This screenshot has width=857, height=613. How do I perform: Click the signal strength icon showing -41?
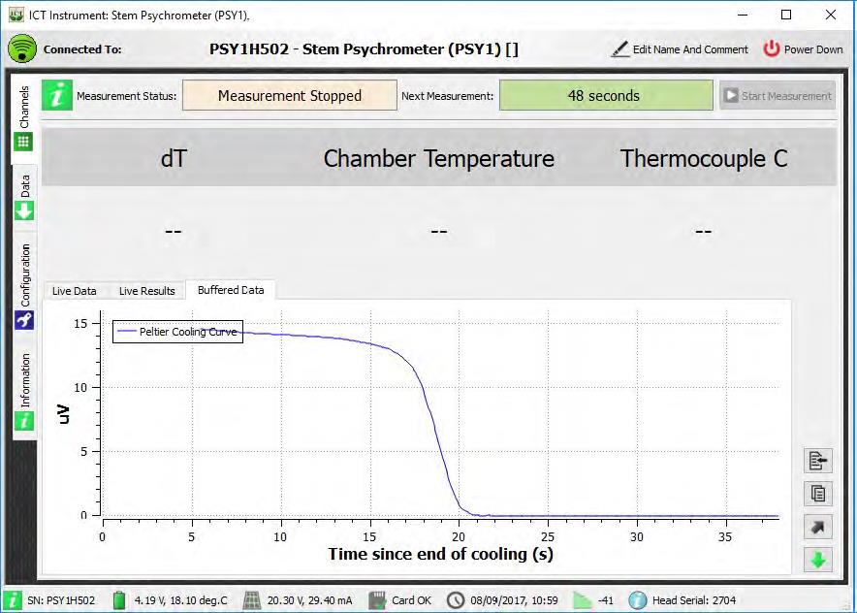tap(582, 600)
